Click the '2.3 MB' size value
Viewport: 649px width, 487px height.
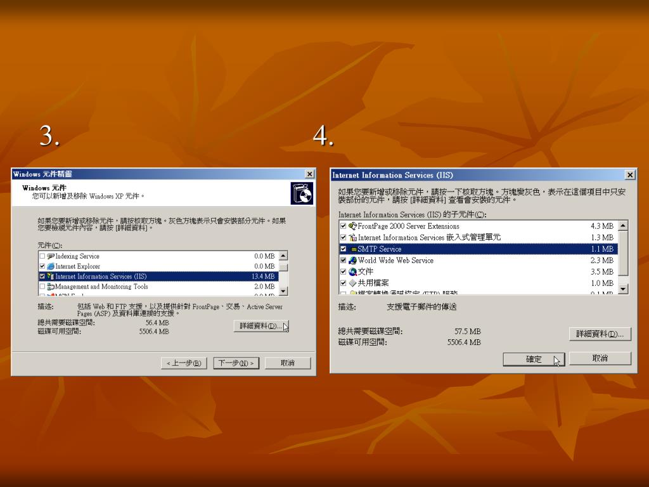click(602, 261)
